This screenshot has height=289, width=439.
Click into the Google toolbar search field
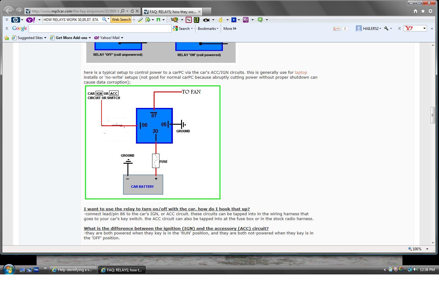pos(100,28)
